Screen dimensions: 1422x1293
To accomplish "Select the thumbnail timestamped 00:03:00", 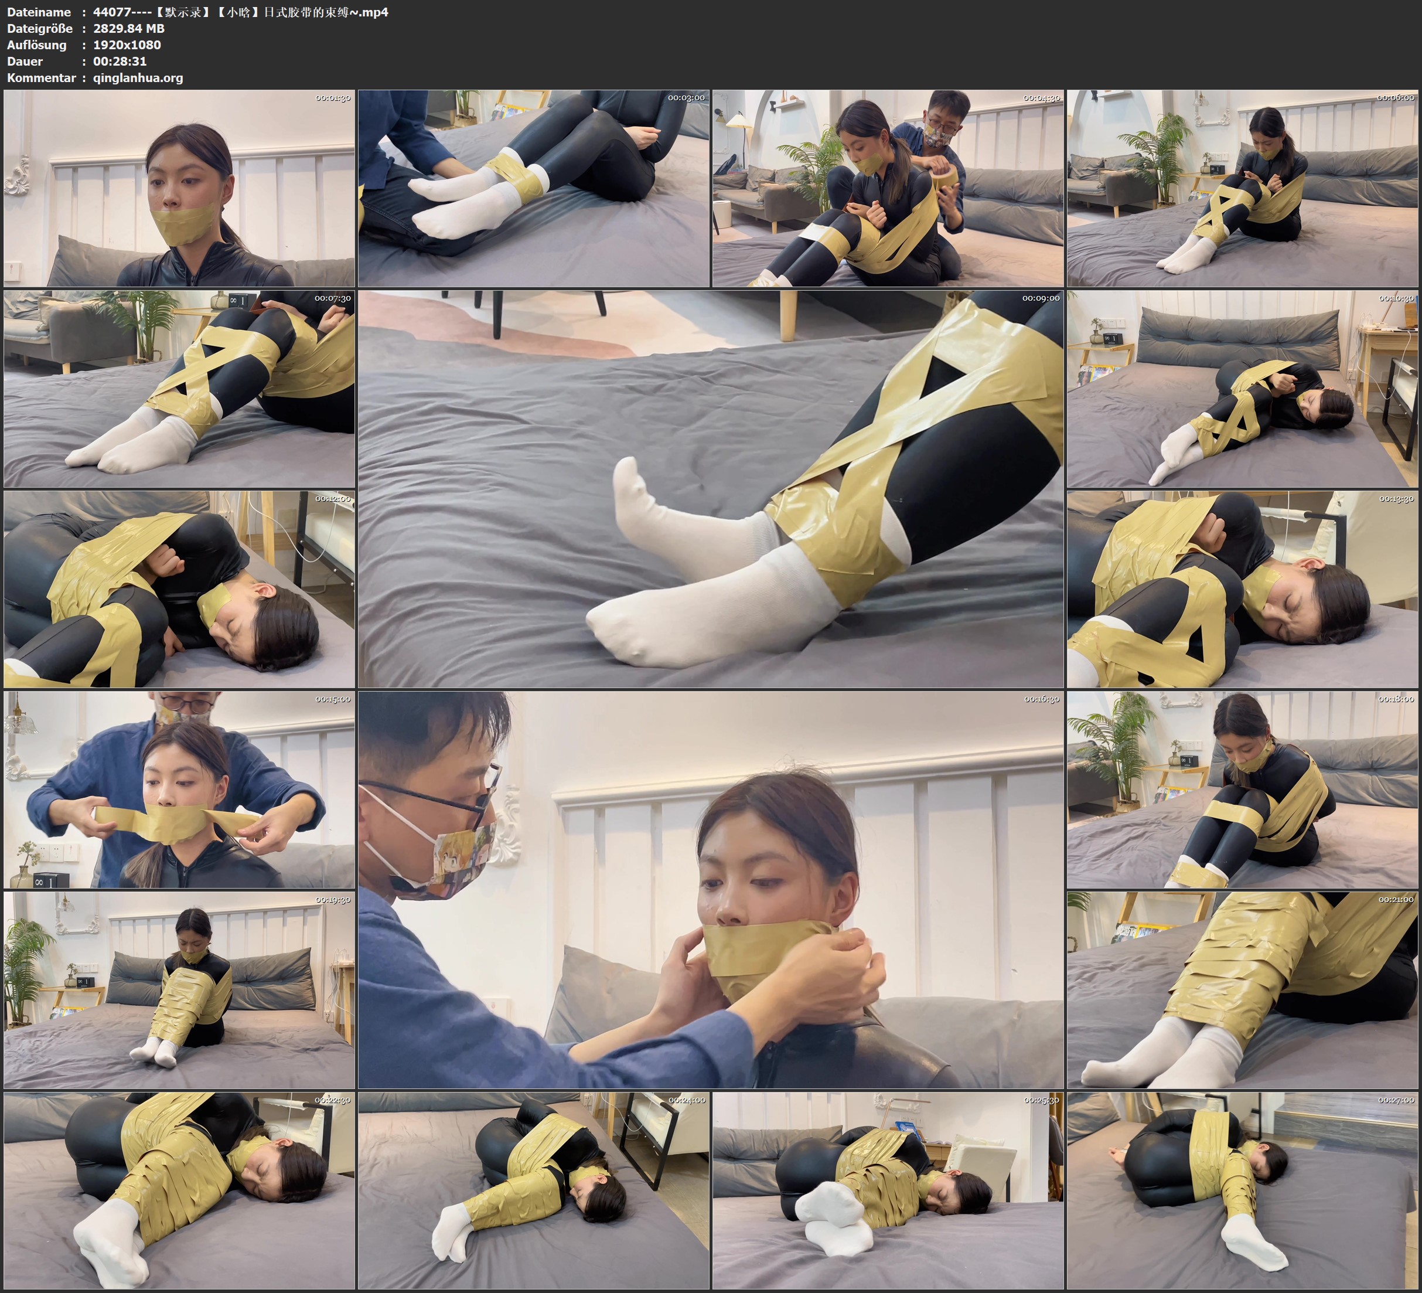I will click(x=533, y=189).
